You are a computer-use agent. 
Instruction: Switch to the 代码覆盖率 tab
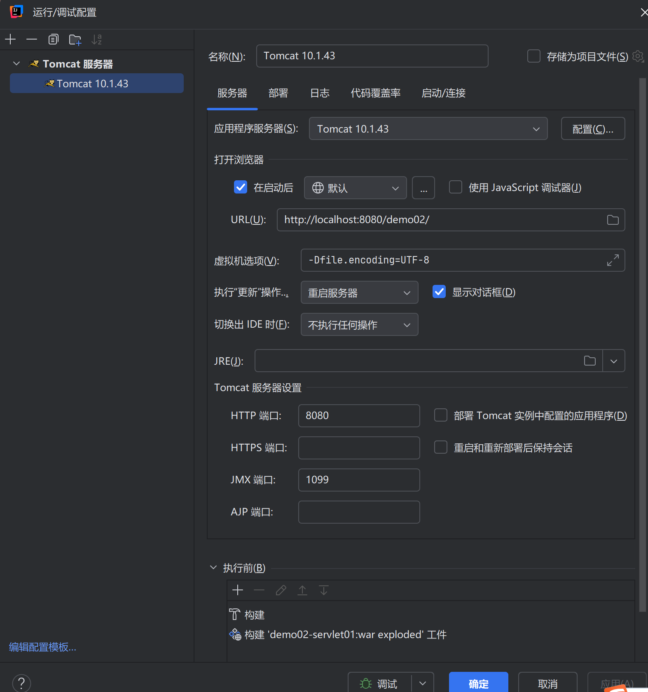click(x=376, y=93)
